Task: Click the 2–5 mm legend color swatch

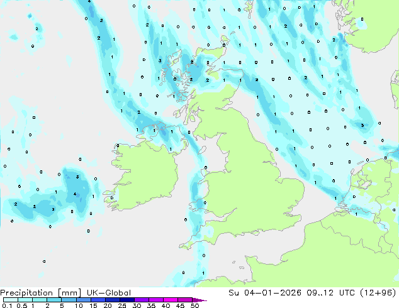Action: [54, 300]
